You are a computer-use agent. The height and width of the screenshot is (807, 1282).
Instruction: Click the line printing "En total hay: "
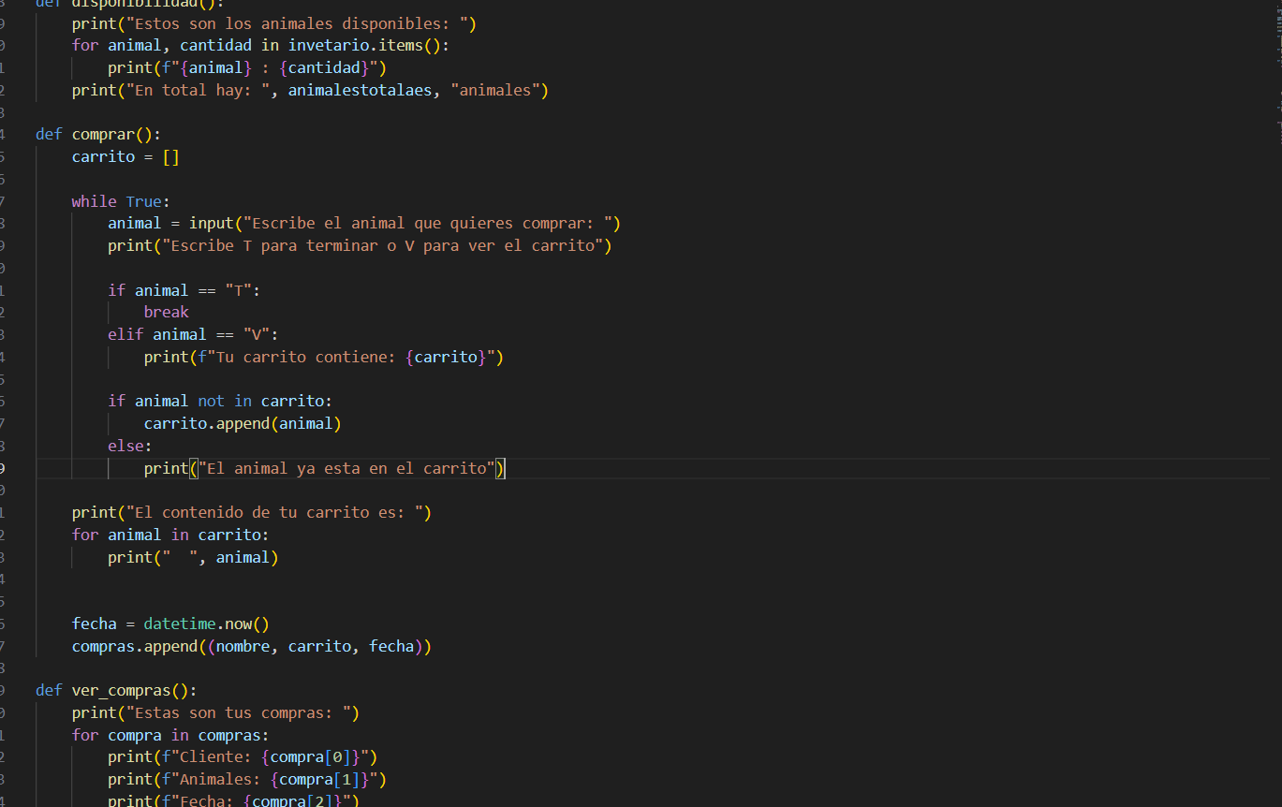click(310, 90)
